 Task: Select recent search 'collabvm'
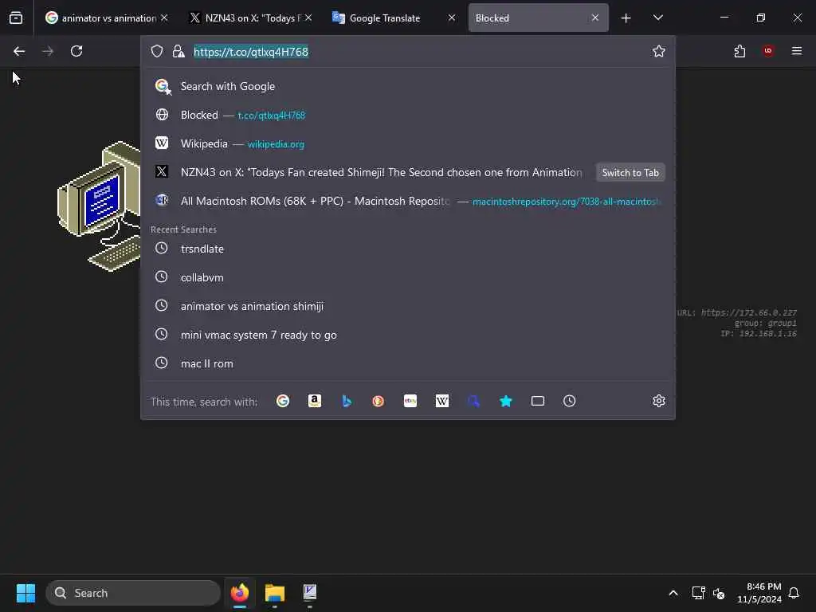pos(408,277)
